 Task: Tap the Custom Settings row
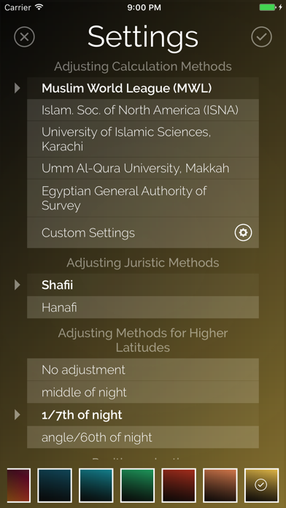point(143,233)
